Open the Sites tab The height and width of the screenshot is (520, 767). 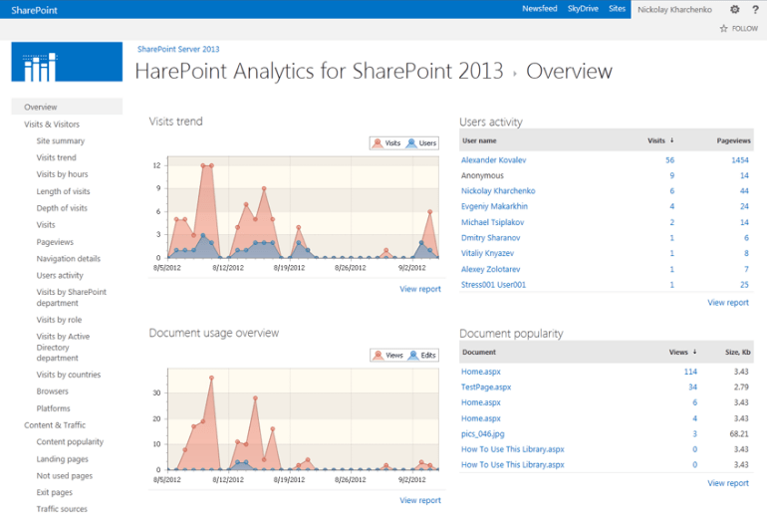pos(617,8)
